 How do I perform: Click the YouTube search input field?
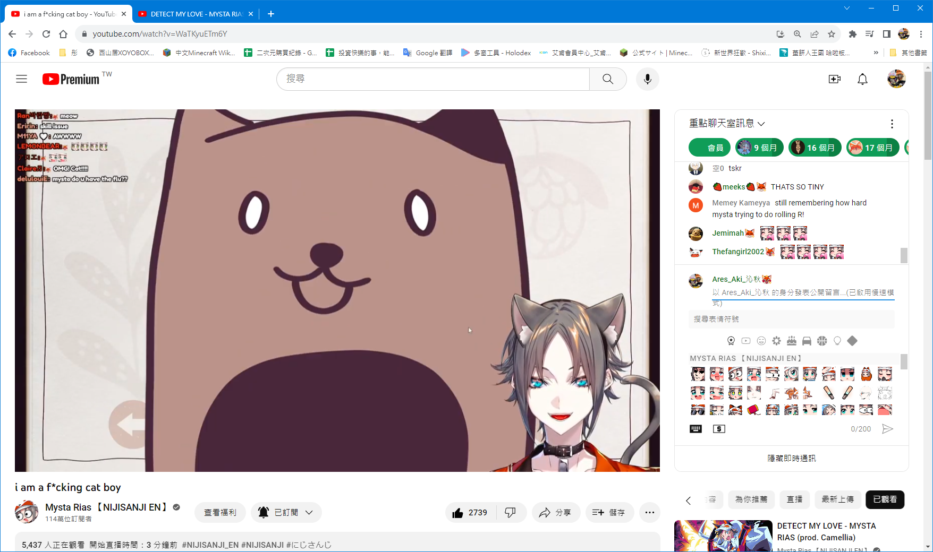pyautogui.click(x=433, y=79)
